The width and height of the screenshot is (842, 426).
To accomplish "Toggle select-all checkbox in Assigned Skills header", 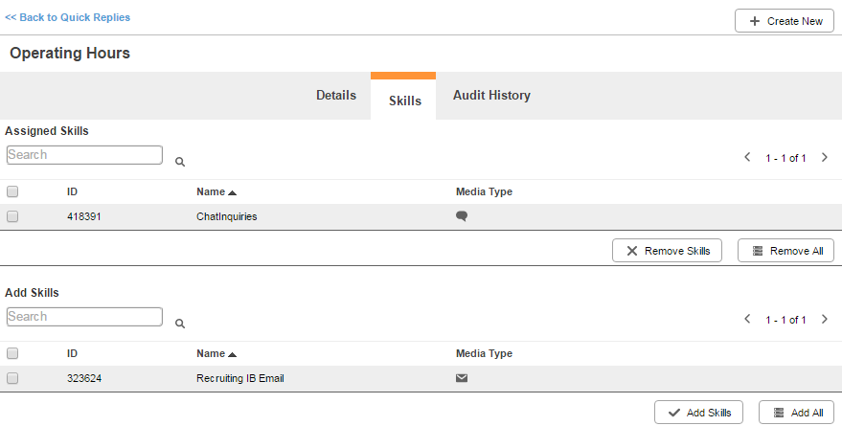I will (x=12, y=191).
